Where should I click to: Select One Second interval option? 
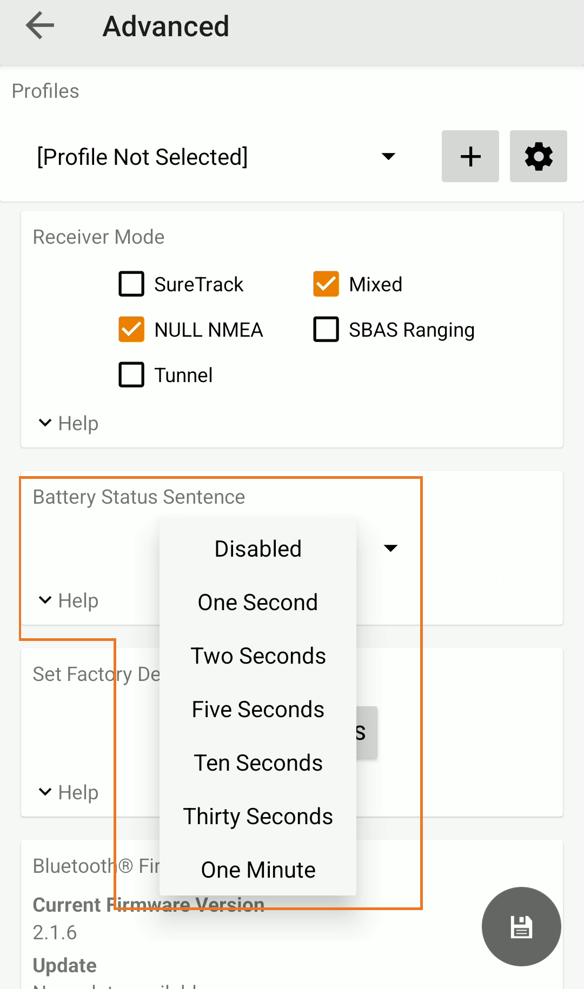[x=258, y=602]
